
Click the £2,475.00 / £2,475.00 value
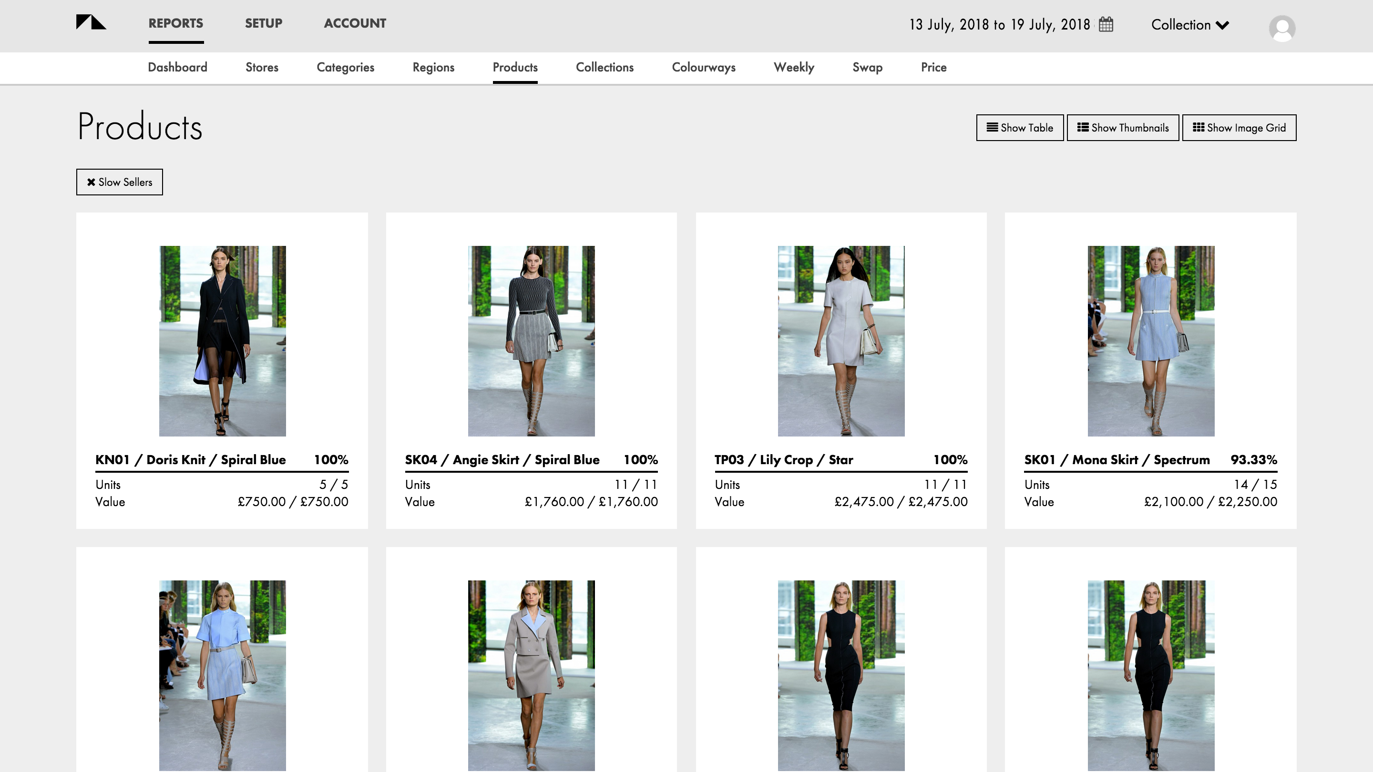pos(901,502)
